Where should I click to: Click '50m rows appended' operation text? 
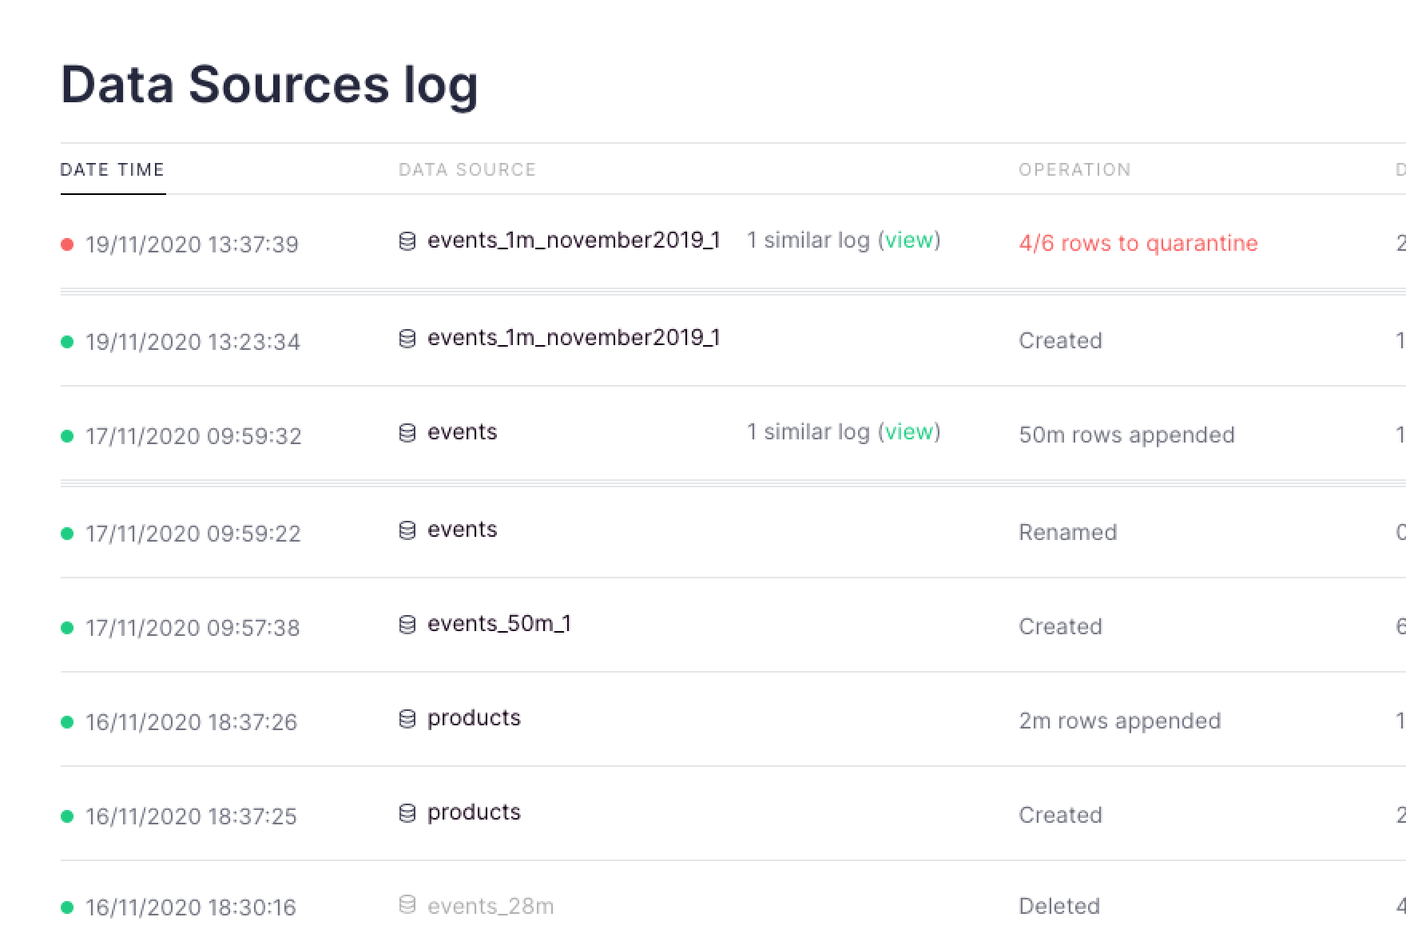(x=1126, y=435)
